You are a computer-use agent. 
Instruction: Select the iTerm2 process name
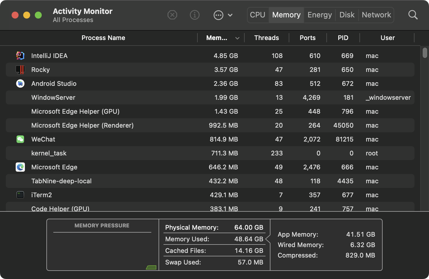tap(41, 195)
